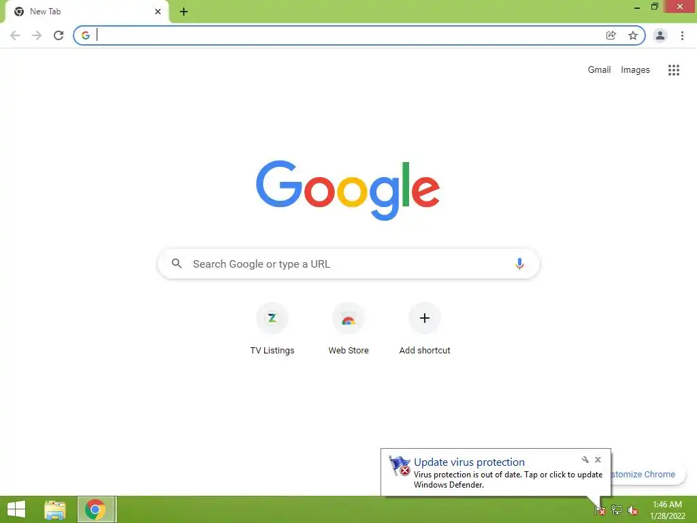Click the Web Store label
Viewport: 697px width, 523px height.
click(348, 351)
